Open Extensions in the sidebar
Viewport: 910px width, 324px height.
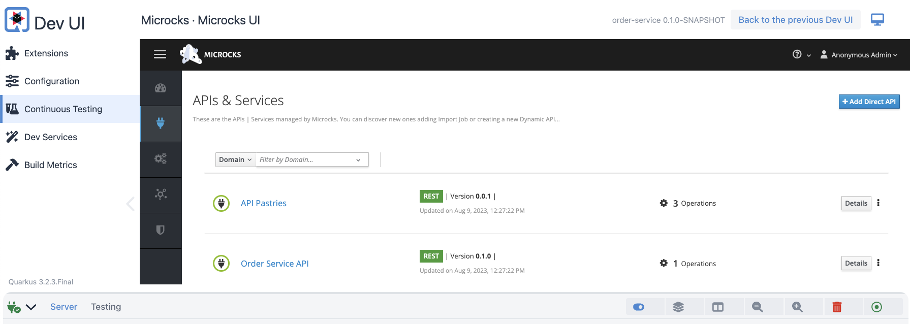click(70, 53)
